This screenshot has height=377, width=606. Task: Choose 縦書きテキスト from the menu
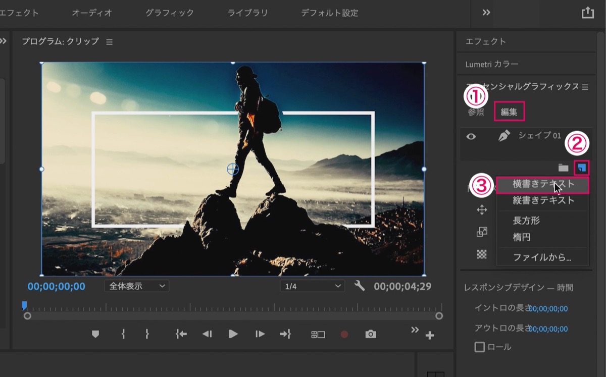click(x=543, y=200)
